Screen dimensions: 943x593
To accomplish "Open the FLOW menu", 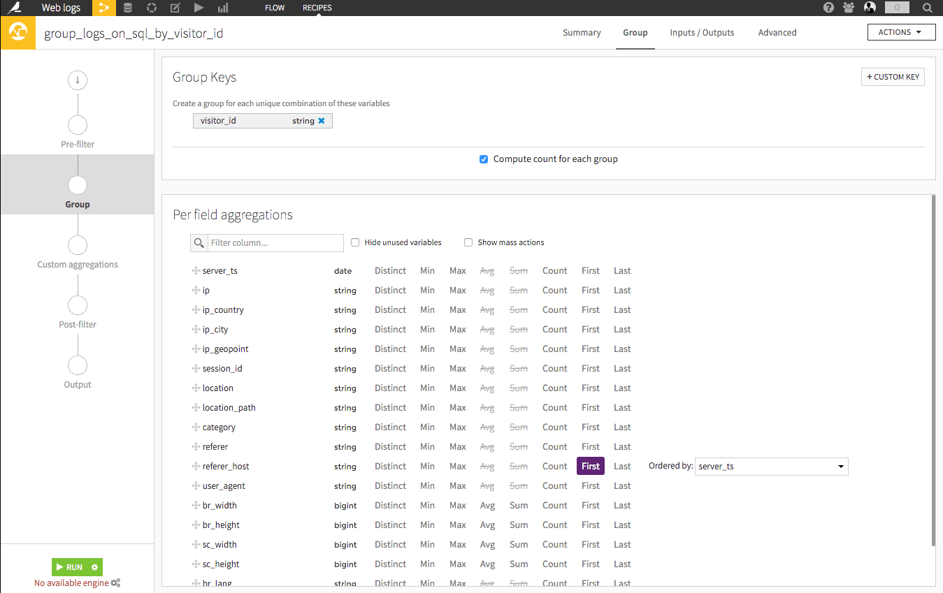I will point(275,8).
